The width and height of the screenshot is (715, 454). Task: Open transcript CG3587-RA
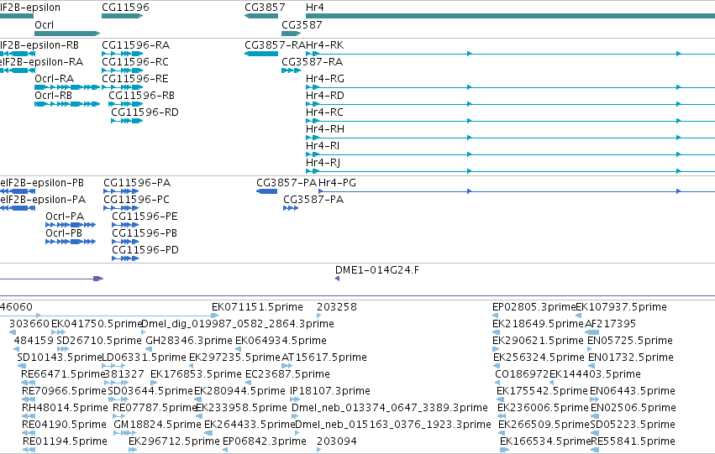[313, 62]
